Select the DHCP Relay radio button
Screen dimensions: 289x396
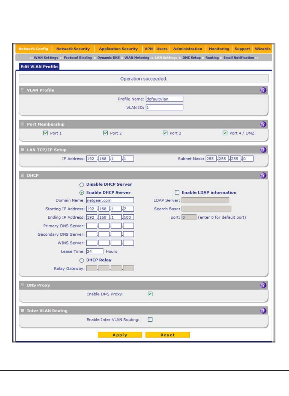[82, 261]
